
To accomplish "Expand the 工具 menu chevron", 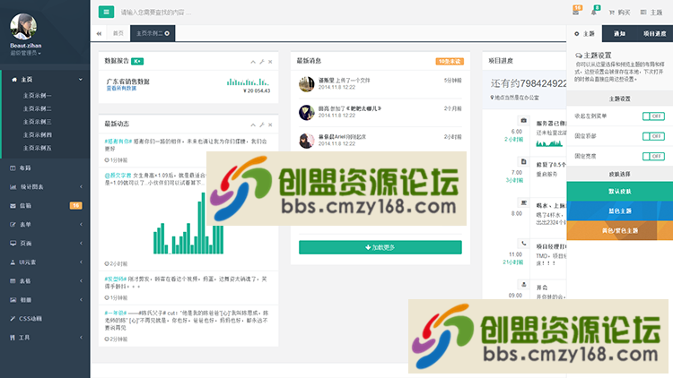I will [x=81, y=338].
